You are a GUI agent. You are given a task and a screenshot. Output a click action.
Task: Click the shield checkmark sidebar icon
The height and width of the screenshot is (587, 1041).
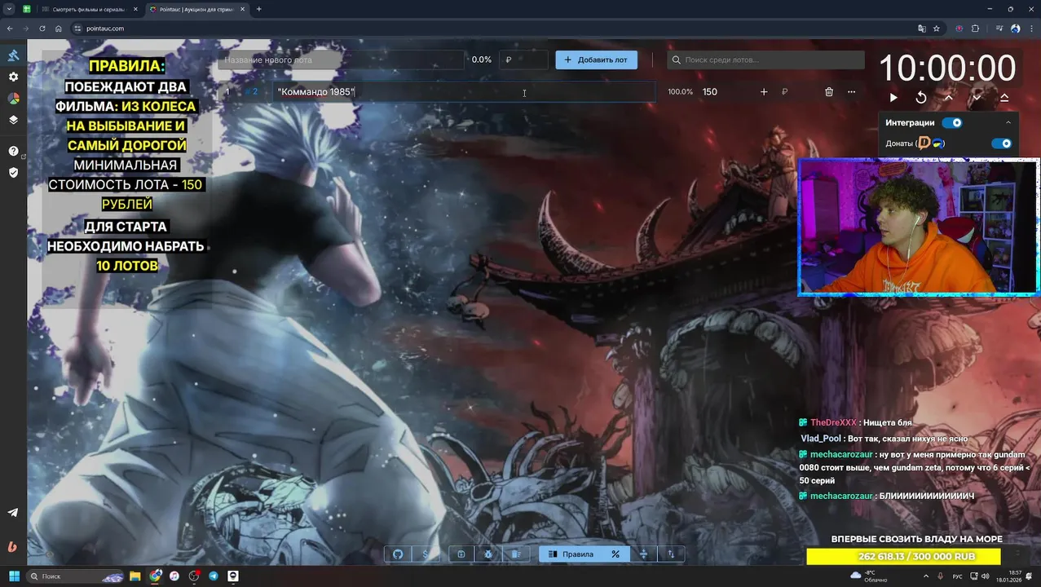coord(13,173)
